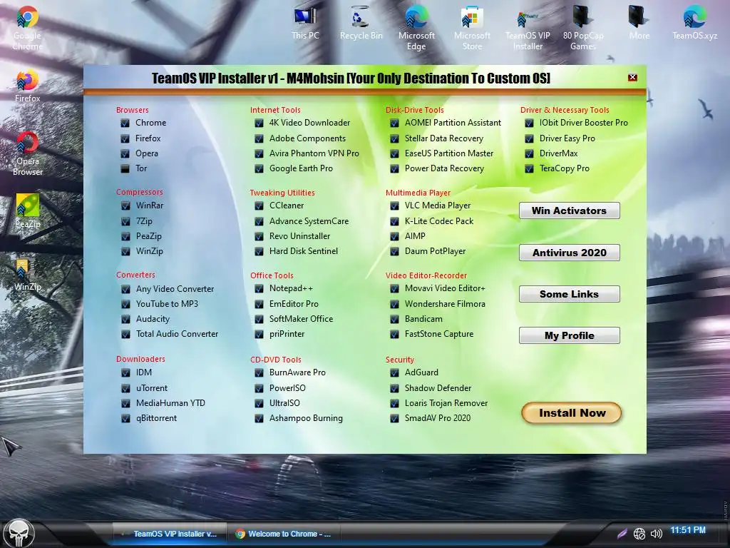
Task: Click the Install Now button
Action: pyautogui.click(x=572, y=413)
